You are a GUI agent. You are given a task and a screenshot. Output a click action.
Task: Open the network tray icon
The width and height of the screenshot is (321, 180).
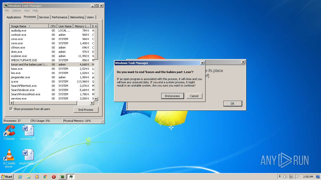pos(291,177)
